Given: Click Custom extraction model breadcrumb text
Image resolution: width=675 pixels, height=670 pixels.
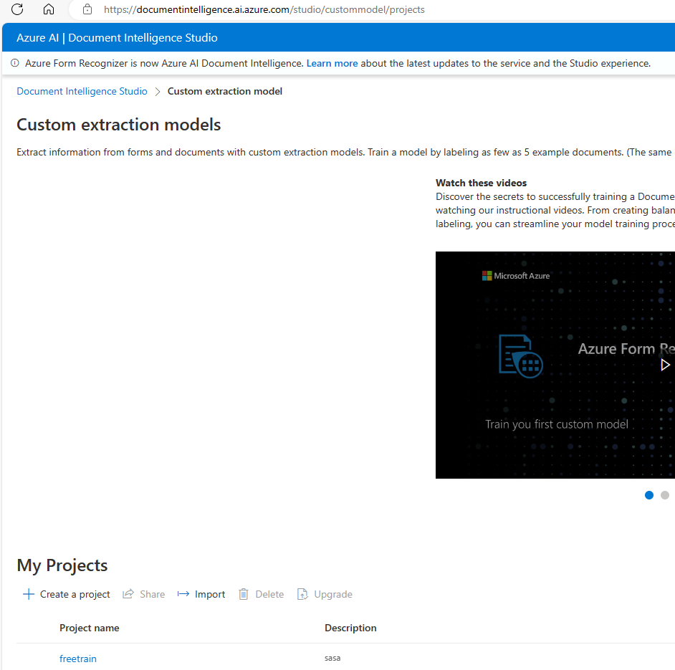Looking at the screenshot, I should pyautogui.click(x=225, y=91).
